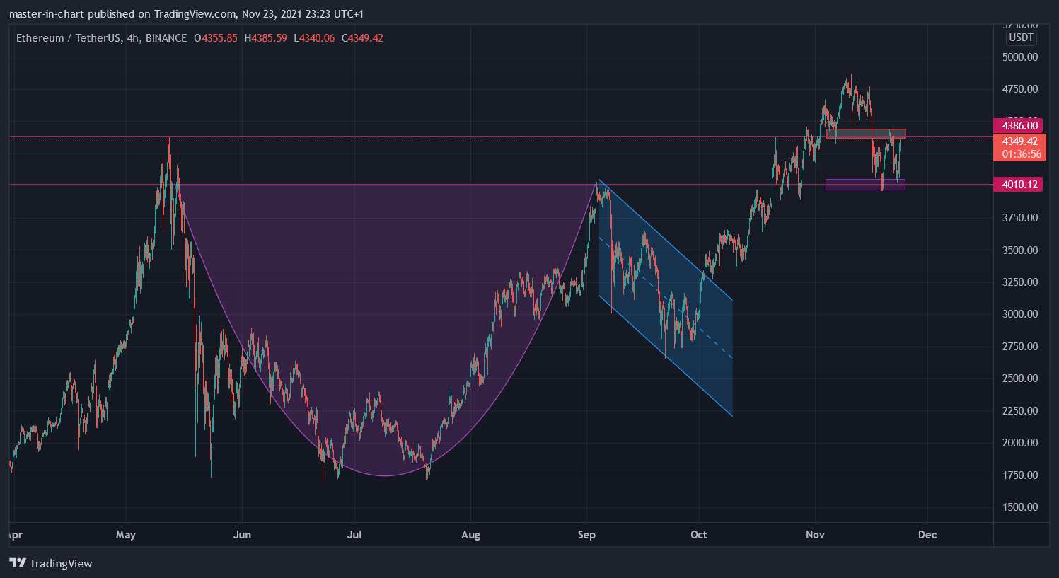
Task: Click the USDT currency label button
Action: point(1021,37)
